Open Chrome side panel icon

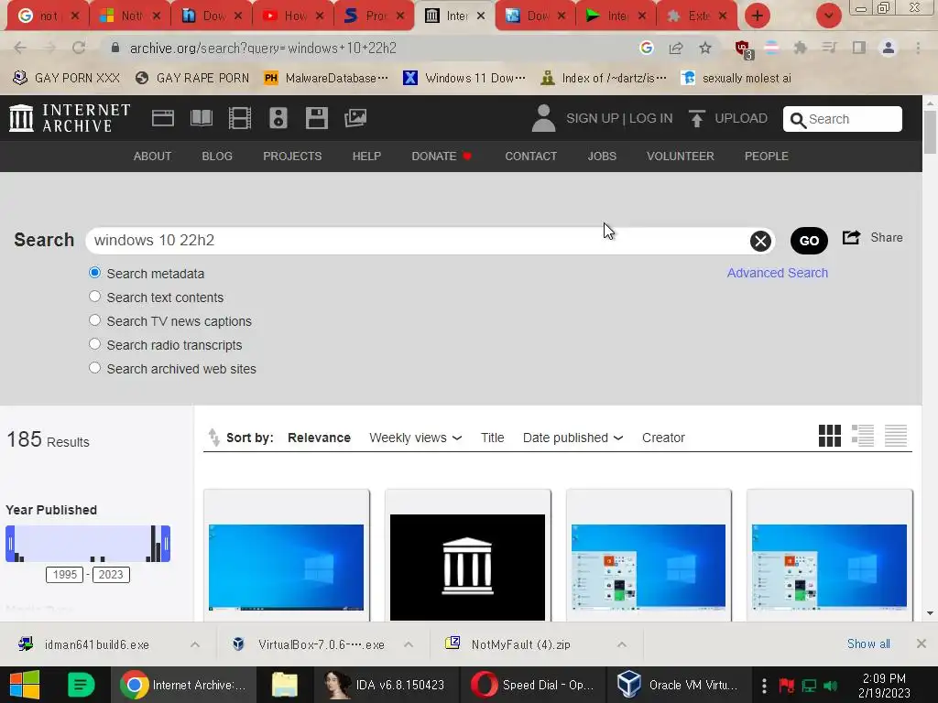[859, 48]
